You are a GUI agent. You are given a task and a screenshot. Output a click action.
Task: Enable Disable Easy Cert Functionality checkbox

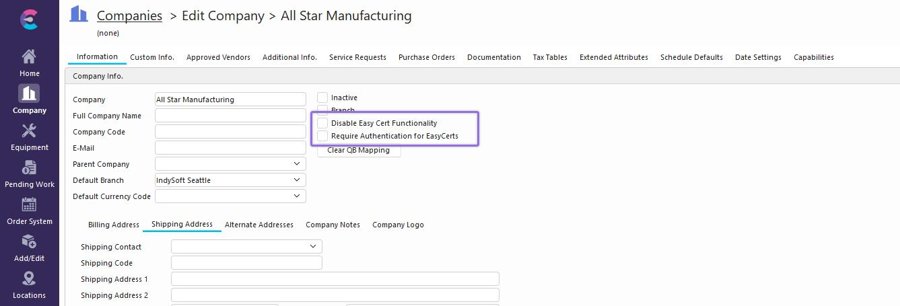(322, 123)
